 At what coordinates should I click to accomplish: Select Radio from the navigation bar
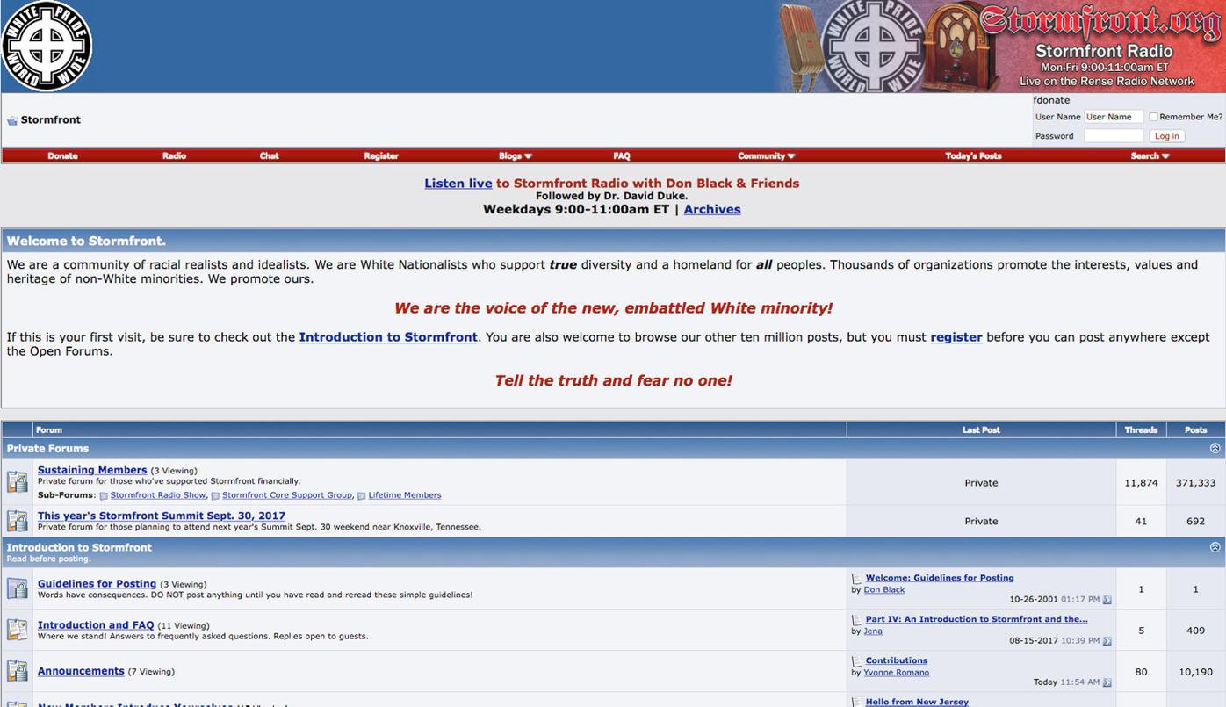coord(174,155)
